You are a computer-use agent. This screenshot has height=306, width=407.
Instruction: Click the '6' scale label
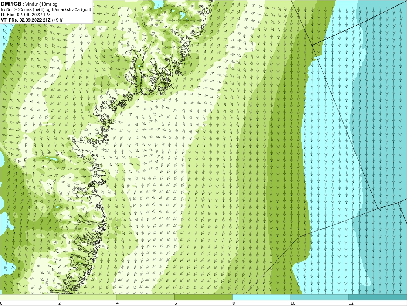(176, 304)
